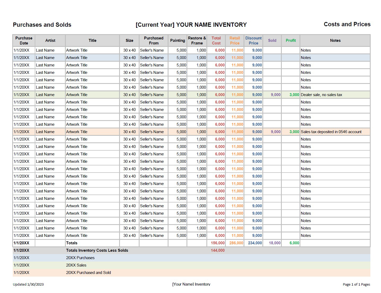Click the Restore & Frame 1,000 in the Sales tax row
Image resolution: width=381 pixels, height=293 pixels.
pos(201,132)
